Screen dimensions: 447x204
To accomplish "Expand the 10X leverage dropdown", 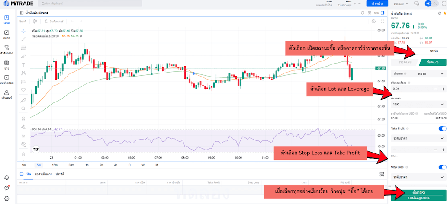I will coord(418,104).
